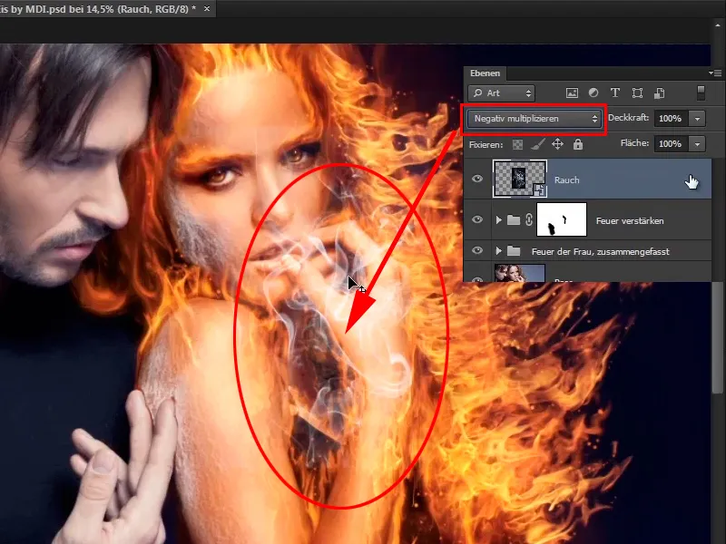Toggle the layer filtering switch

[x=701, y=92]
